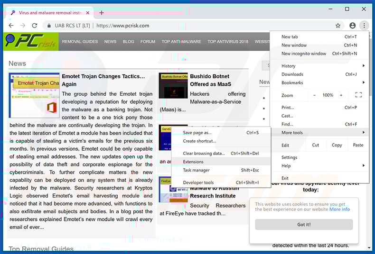Expand the Bookmarks submenu arrow
Viewport: 375px width, 254px height.
364,82
